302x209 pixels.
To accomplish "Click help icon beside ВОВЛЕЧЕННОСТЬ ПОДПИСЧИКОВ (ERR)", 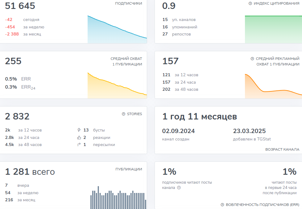I will (222, 205).
